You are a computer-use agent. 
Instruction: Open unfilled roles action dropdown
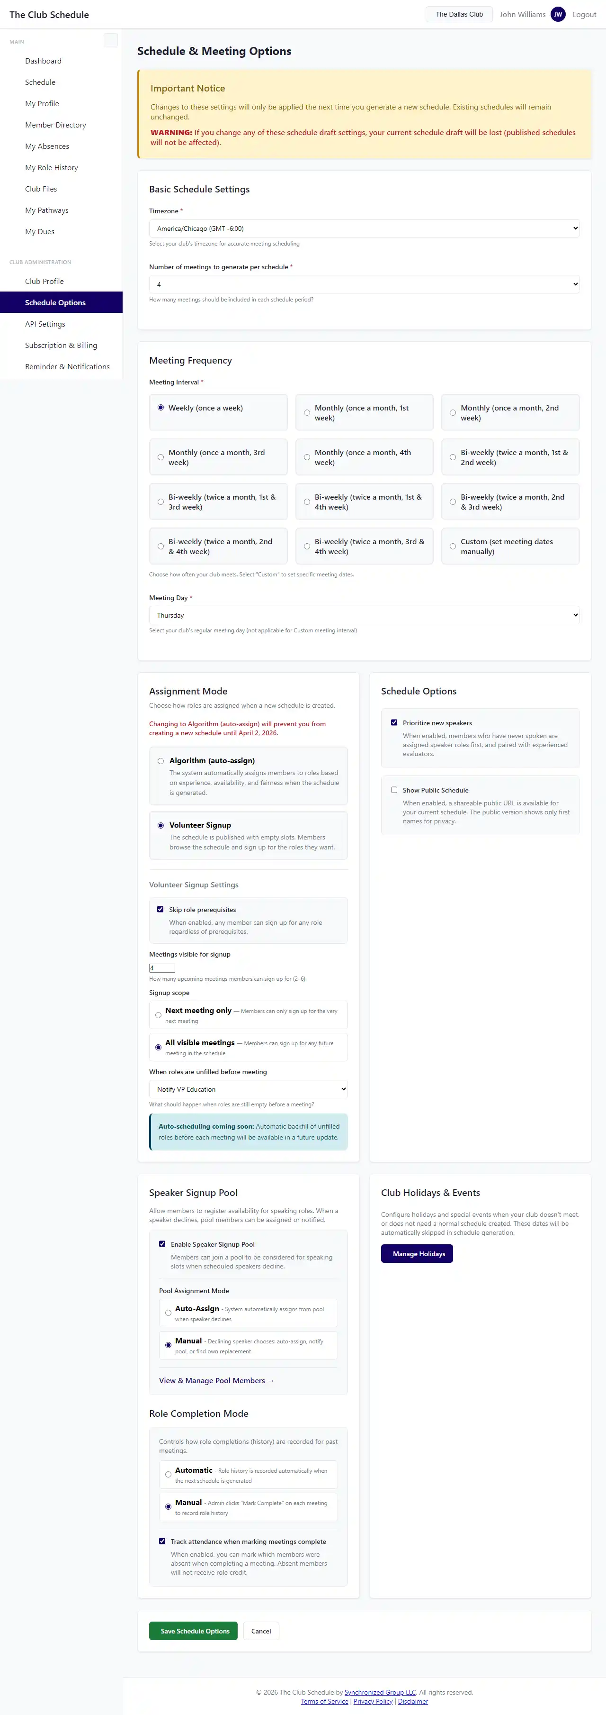pyautogui.click(x=248, y=1089)
